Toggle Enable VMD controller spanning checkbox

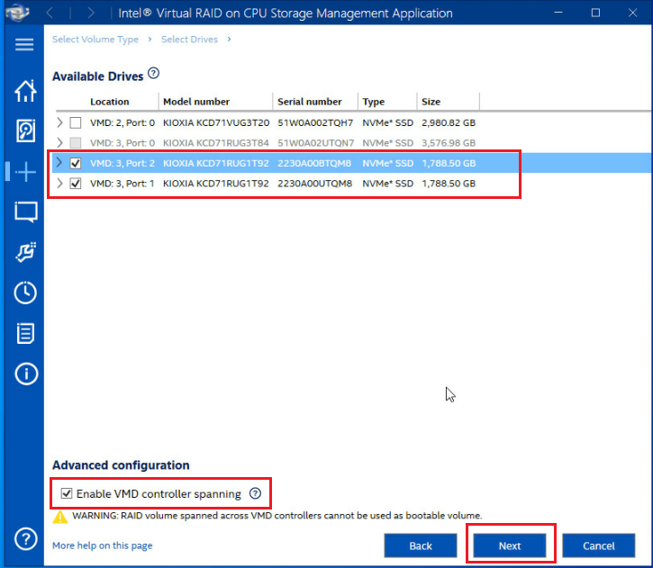tap(67, 493)
